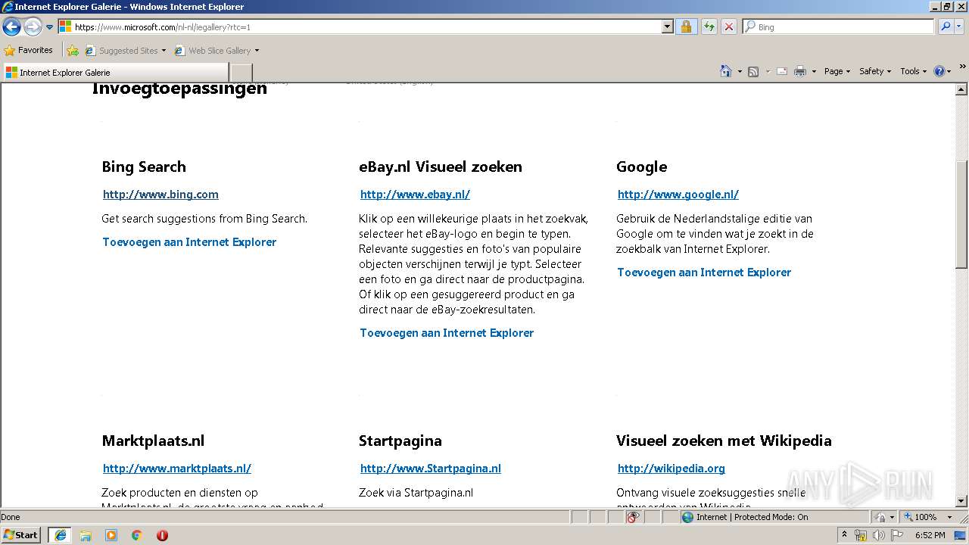Open a new blank tab

point(241,73)
